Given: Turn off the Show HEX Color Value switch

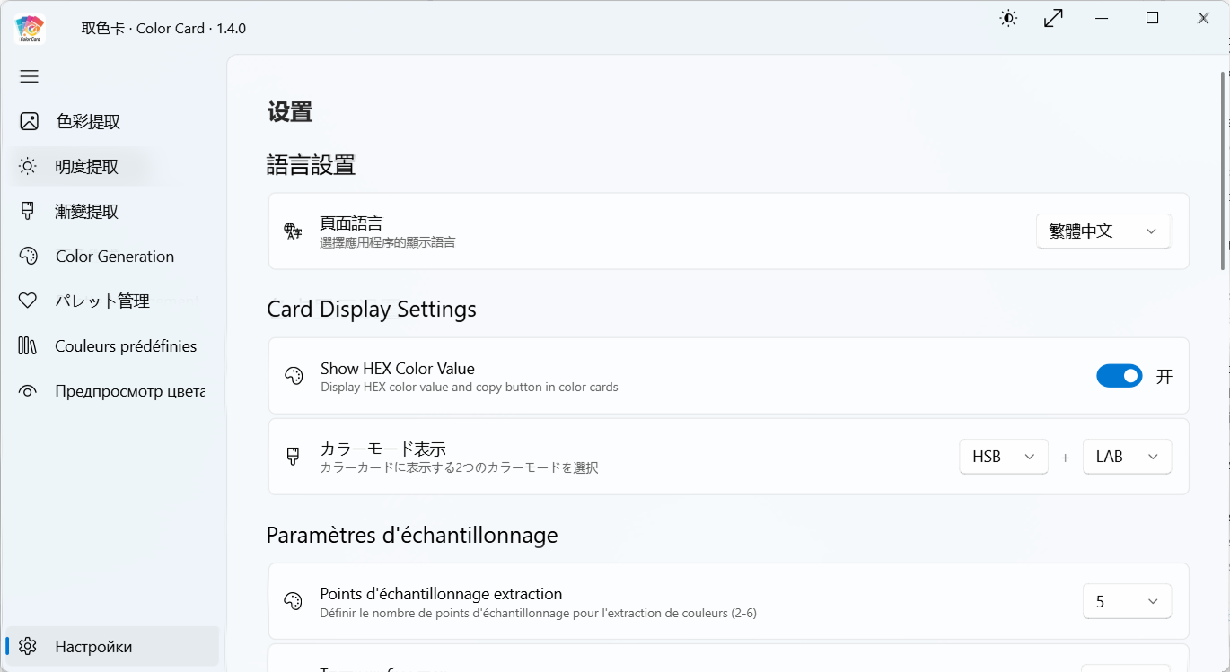Looking at the screenshot, I should point(1119,376).
